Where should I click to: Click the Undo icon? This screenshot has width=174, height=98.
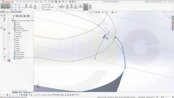pyautogui.click(x=63, y=2)
